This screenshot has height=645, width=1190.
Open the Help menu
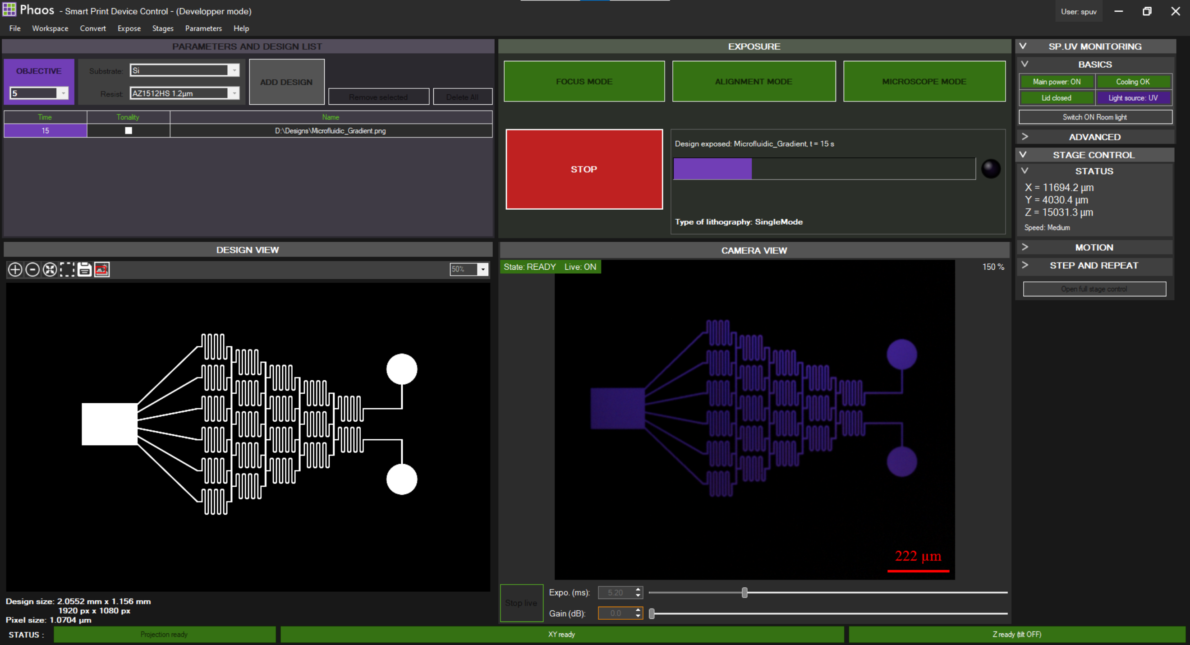point(241,29)
